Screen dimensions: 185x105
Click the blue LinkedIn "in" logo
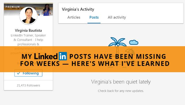pyautogui.click(x=63, y=56)
